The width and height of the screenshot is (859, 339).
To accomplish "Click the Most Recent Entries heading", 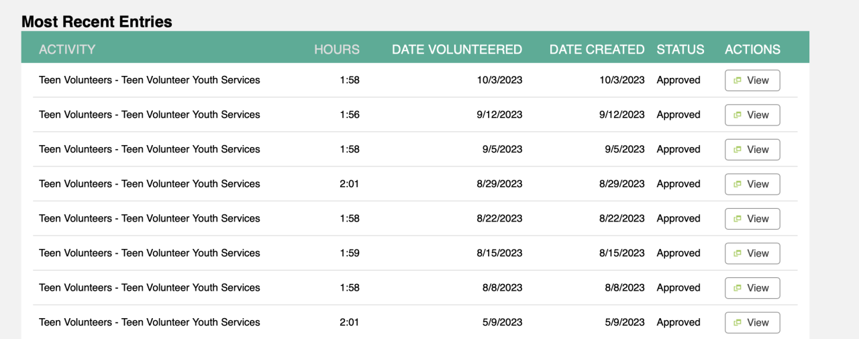I will pyautogui.click(x=97, y=21).
